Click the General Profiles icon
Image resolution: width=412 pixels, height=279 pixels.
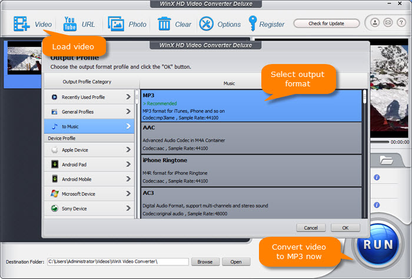click(54, 112)
